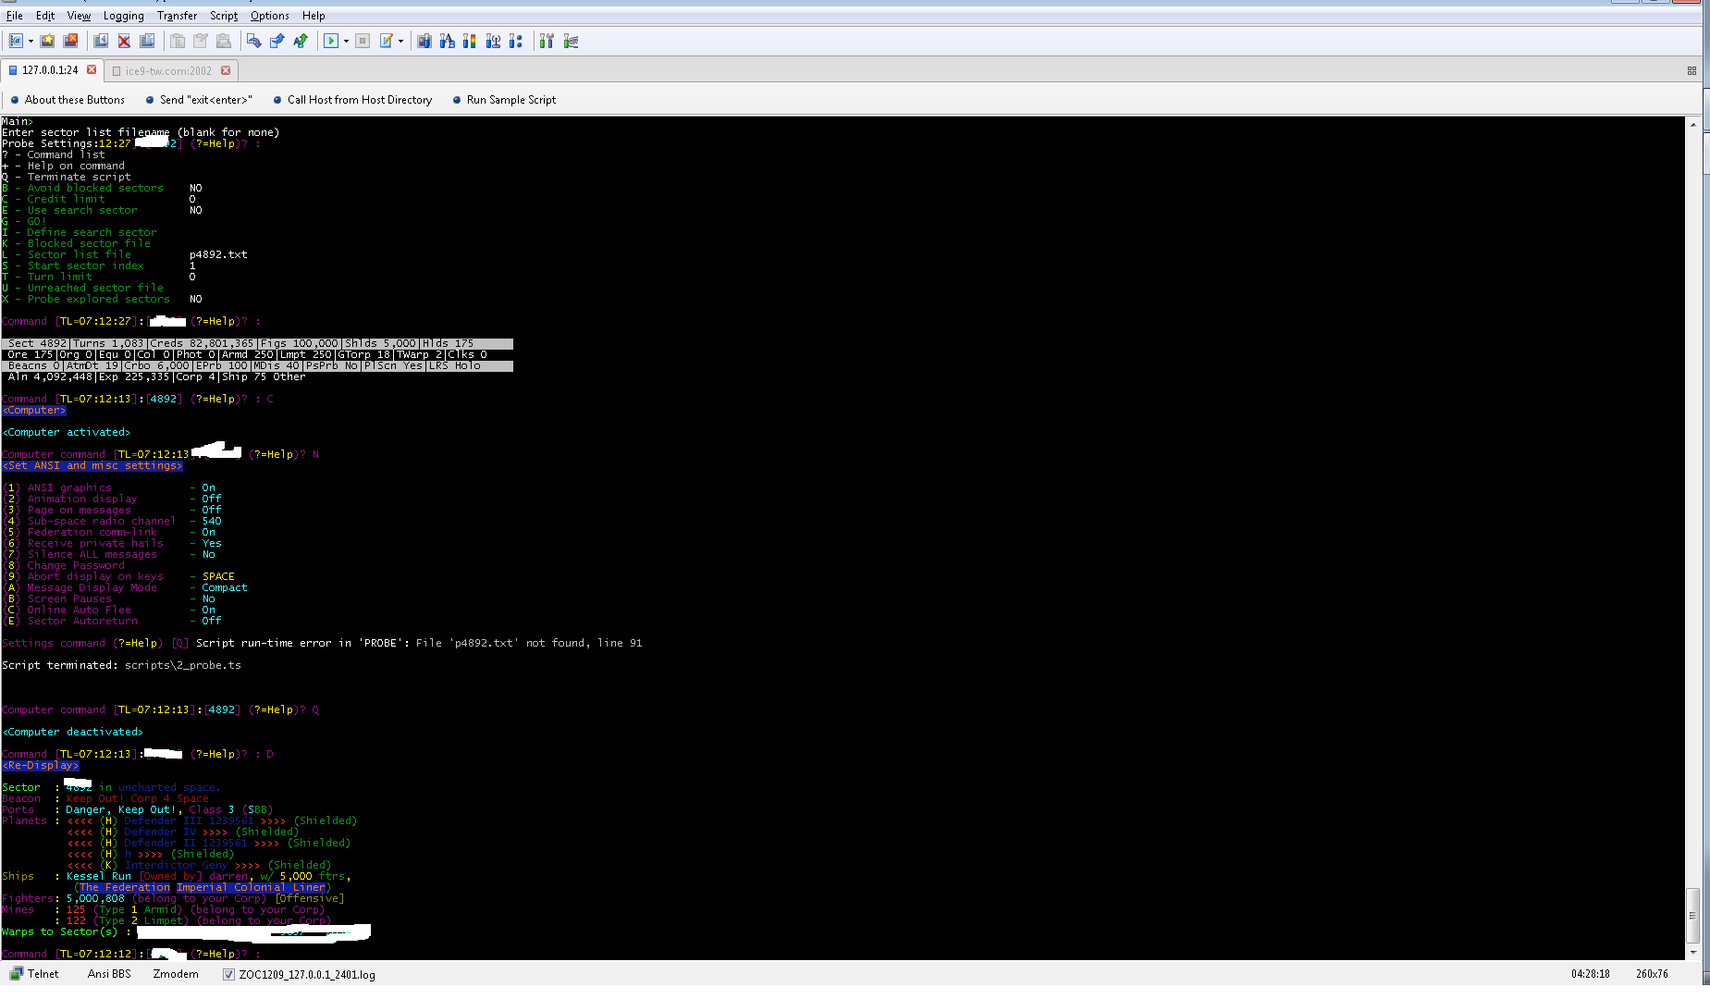Click the terminal vertical scrollbar thumb

tap(1692, 916)
